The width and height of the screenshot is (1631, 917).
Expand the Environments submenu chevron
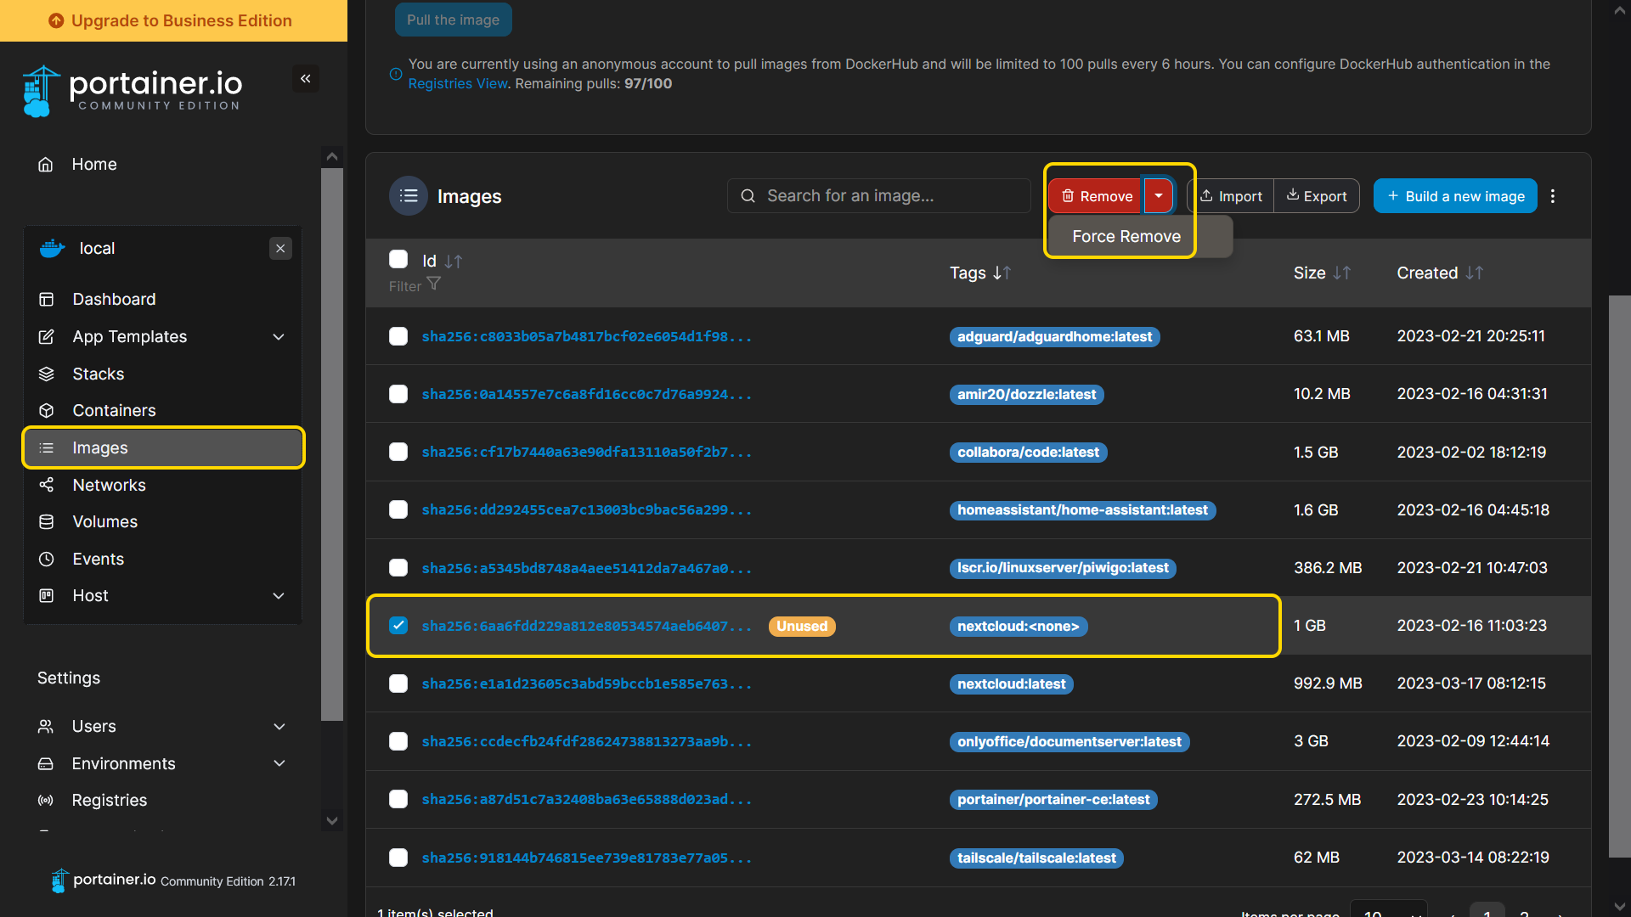click(279, 764)
